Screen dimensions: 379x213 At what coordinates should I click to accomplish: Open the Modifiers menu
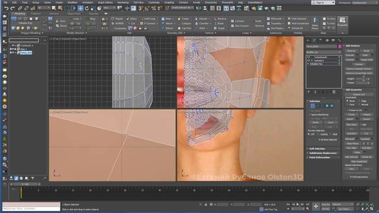coord(72,2)
